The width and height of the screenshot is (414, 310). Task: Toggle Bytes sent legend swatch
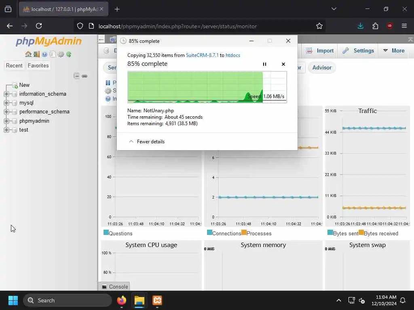(330, 232)
